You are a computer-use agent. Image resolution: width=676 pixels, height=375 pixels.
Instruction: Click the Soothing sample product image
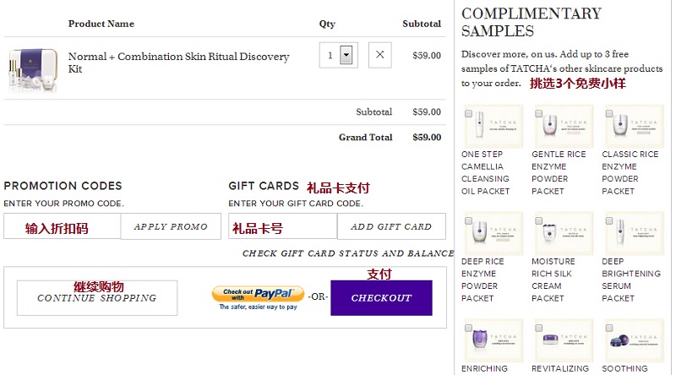[x=635, y=340]
